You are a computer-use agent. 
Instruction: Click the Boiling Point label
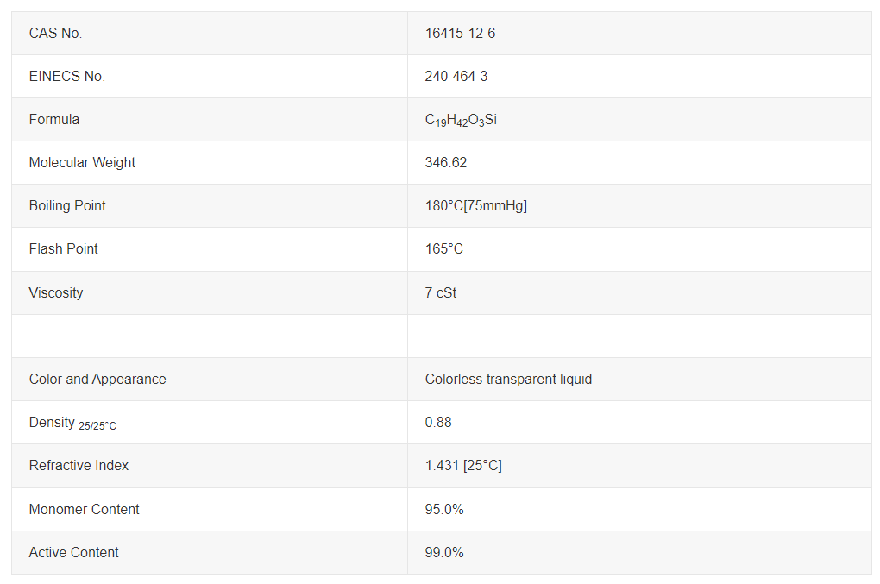(67, 206)
